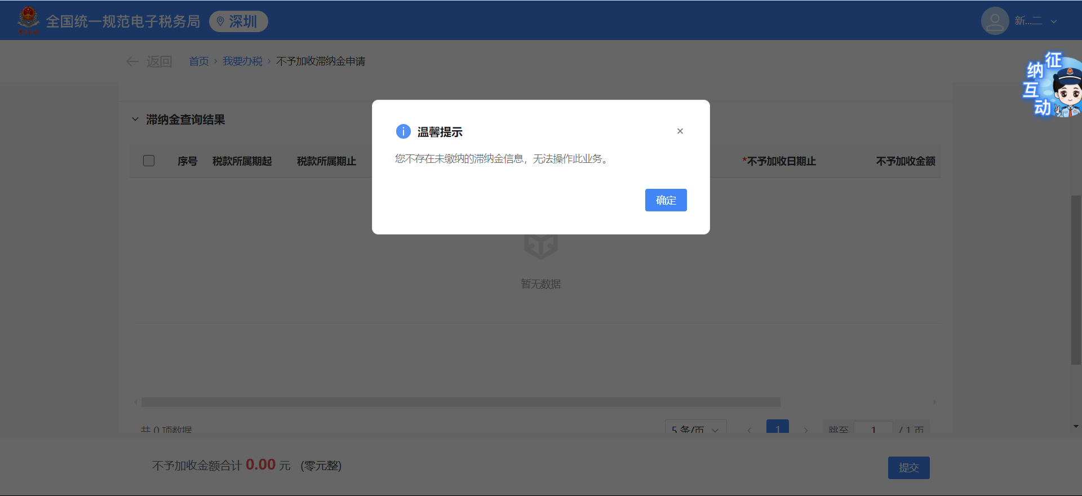Click the tax bureau emblem logo
Image resolution: width=1082 pixels, height=496 pixels.
(x=28, y=20)
